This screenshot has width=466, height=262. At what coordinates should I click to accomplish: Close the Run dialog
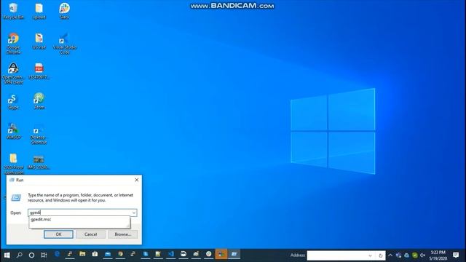pyautogui.click(x=137, y=180)
